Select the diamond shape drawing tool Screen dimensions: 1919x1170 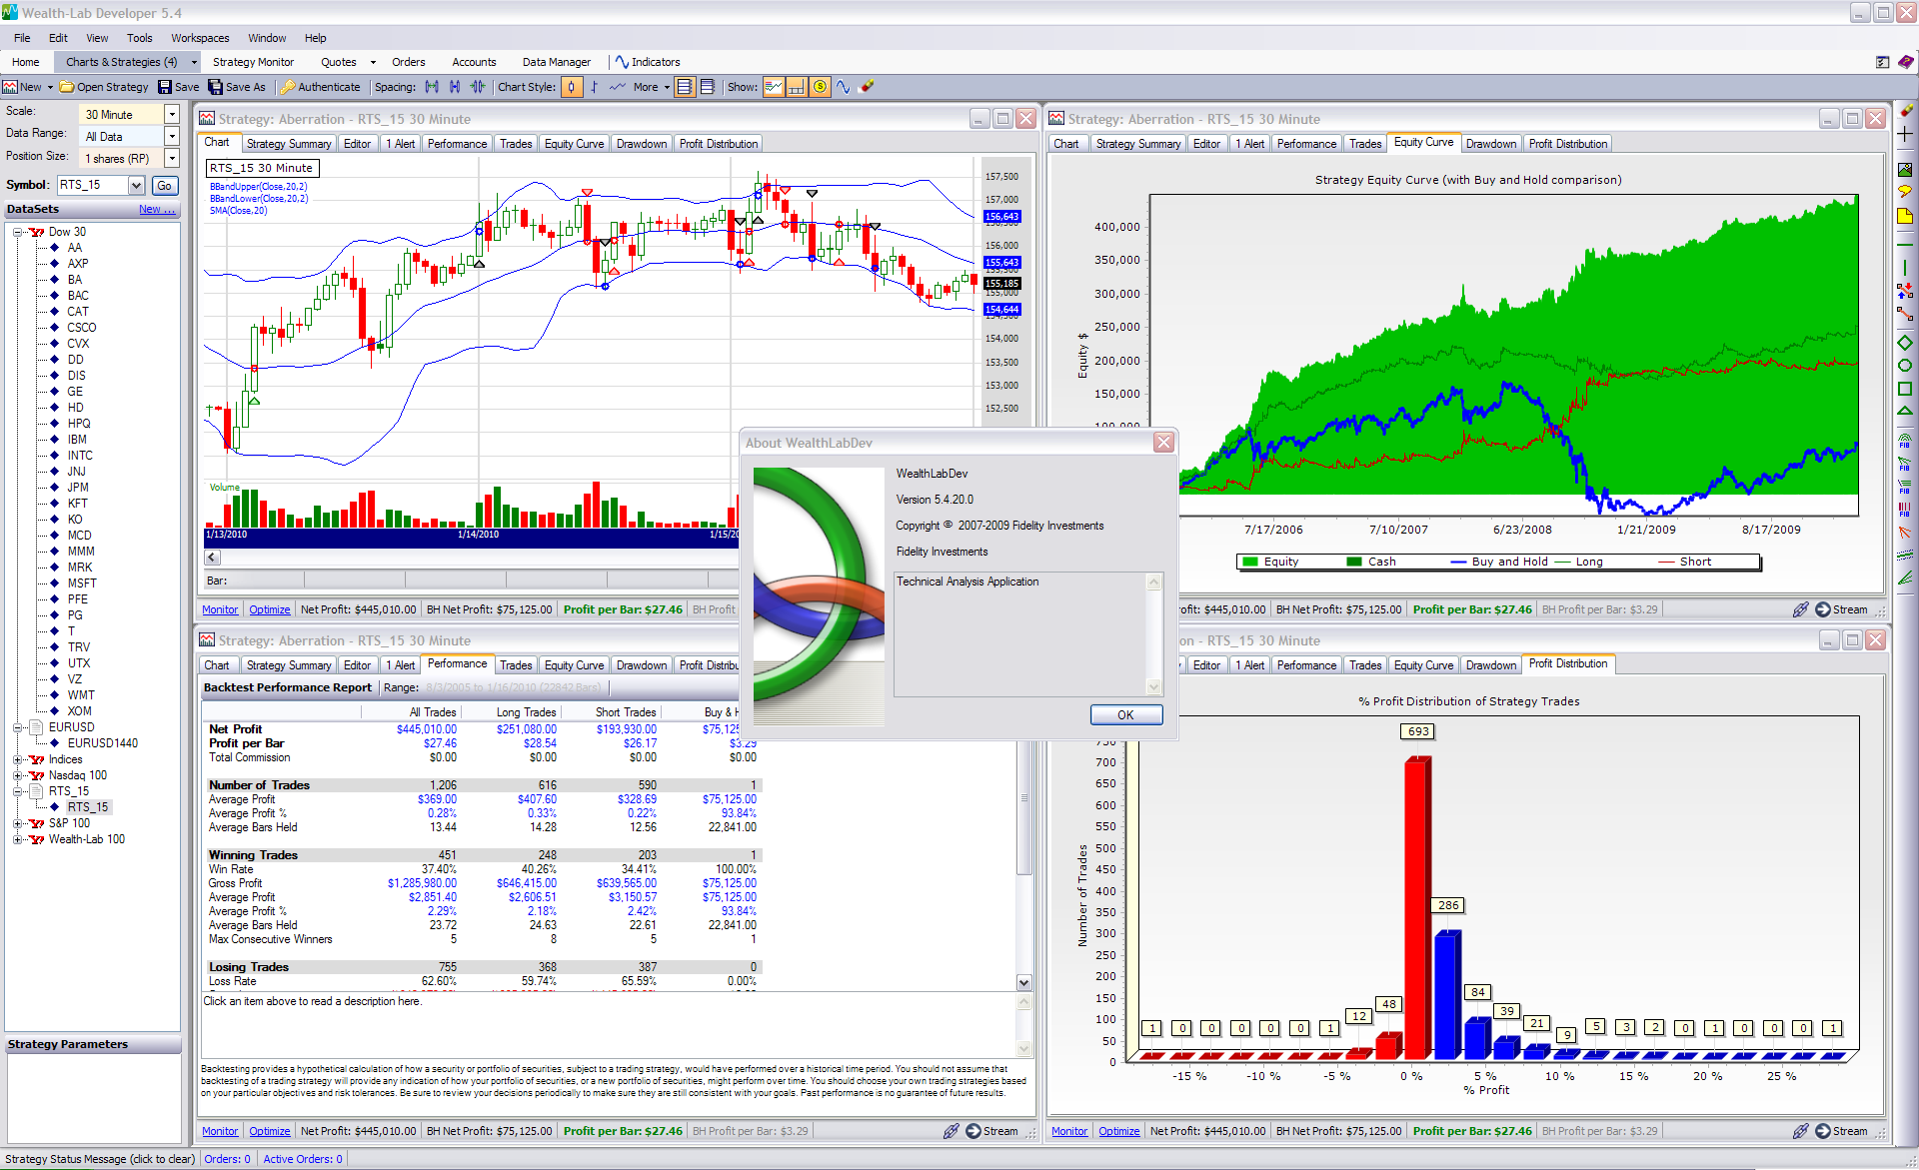1905,343
